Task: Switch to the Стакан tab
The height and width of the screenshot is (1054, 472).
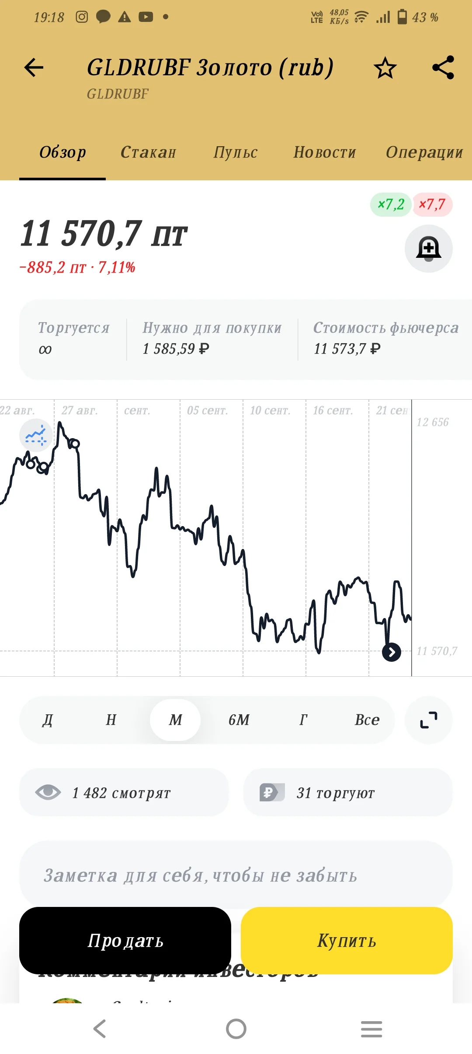Action: point(148,152)
